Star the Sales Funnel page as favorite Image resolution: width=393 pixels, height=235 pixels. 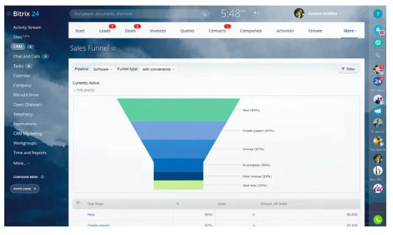pos(113,48)
